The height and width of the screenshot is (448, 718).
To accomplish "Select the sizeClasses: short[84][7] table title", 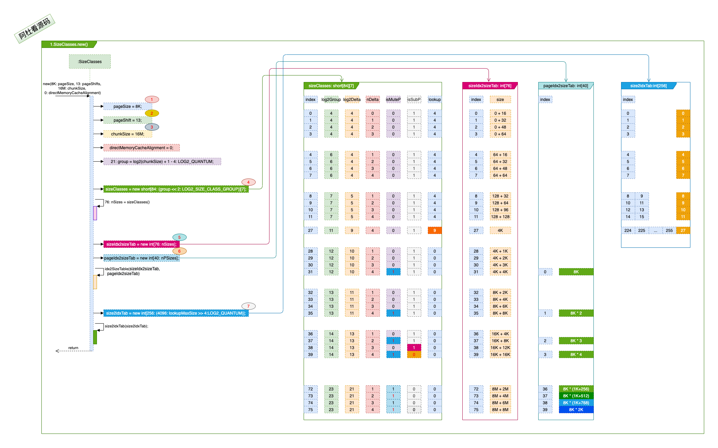I will click(331, 86).
